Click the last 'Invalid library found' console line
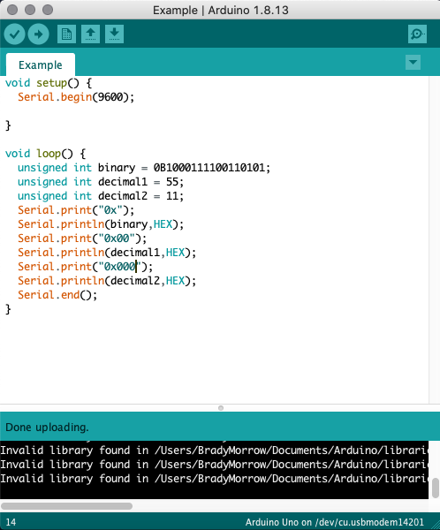Viewport: 440px width, 530px height. (215, 479)
